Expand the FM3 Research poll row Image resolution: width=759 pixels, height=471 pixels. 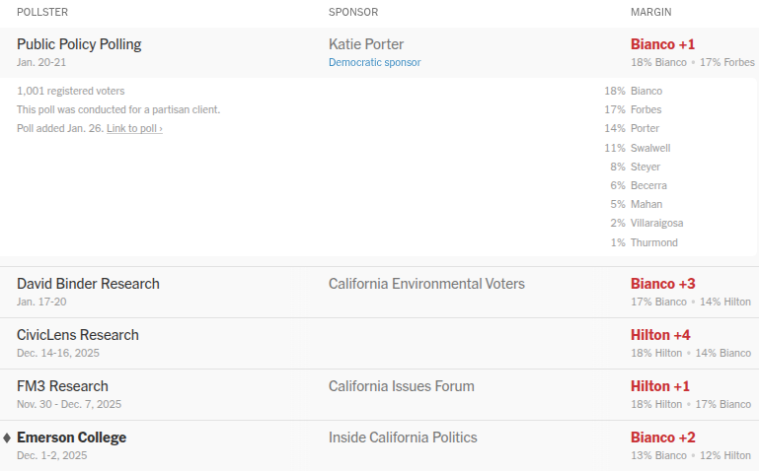pyautogui.click(x=62, y=386)
